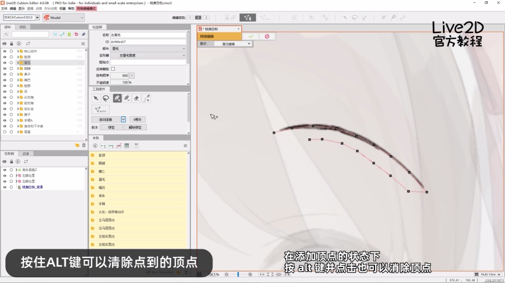
Task: Toggle visibility eye of 鼻子 folder
Action: pyautogui.click(x=5, y=74)
